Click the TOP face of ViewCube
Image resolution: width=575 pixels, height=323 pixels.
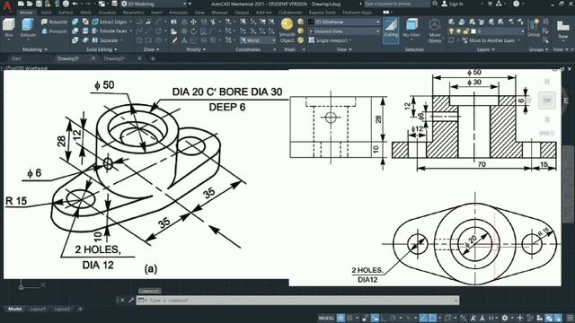[546, 100]
